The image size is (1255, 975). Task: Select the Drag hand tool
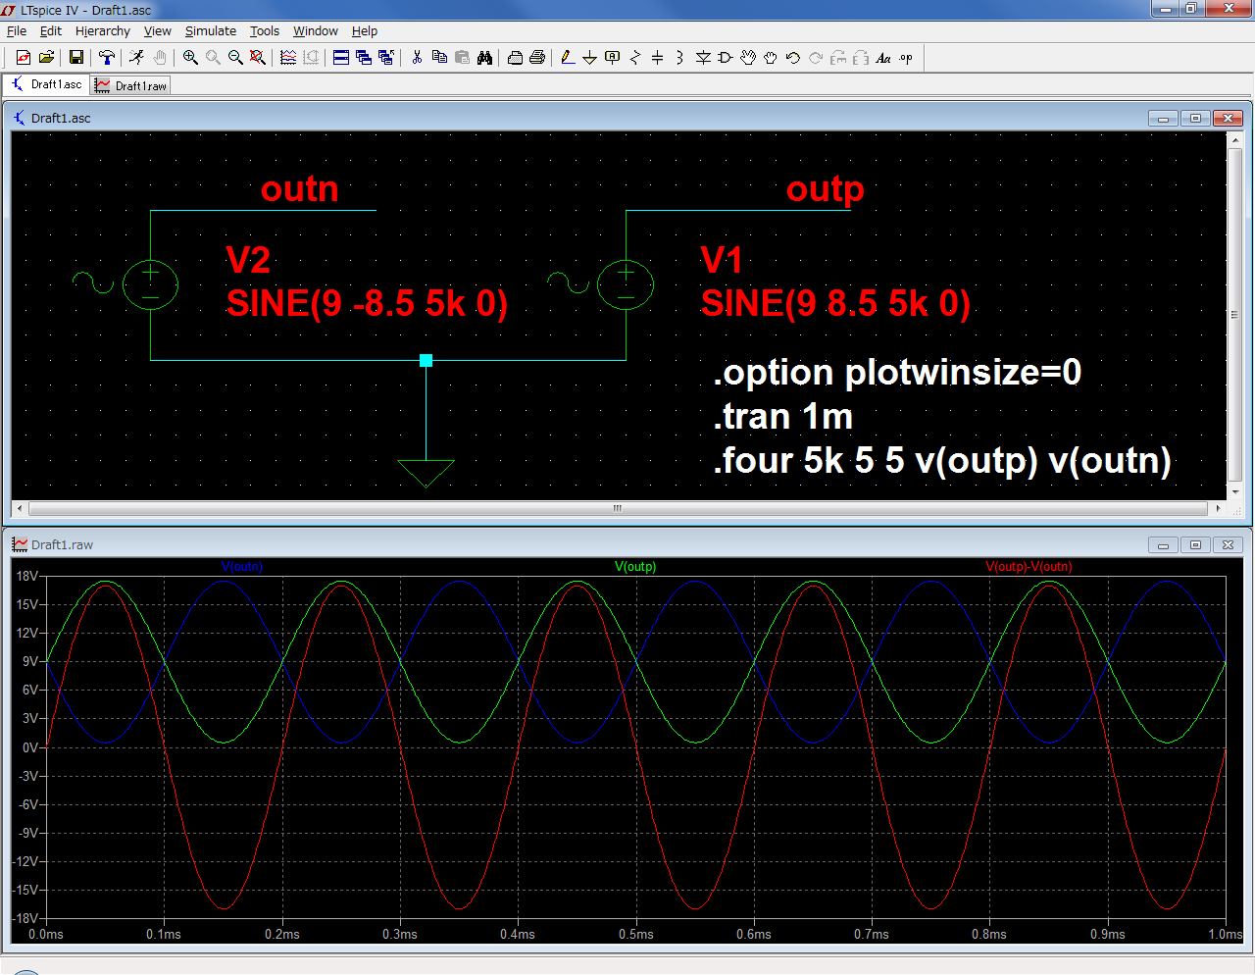771,58
